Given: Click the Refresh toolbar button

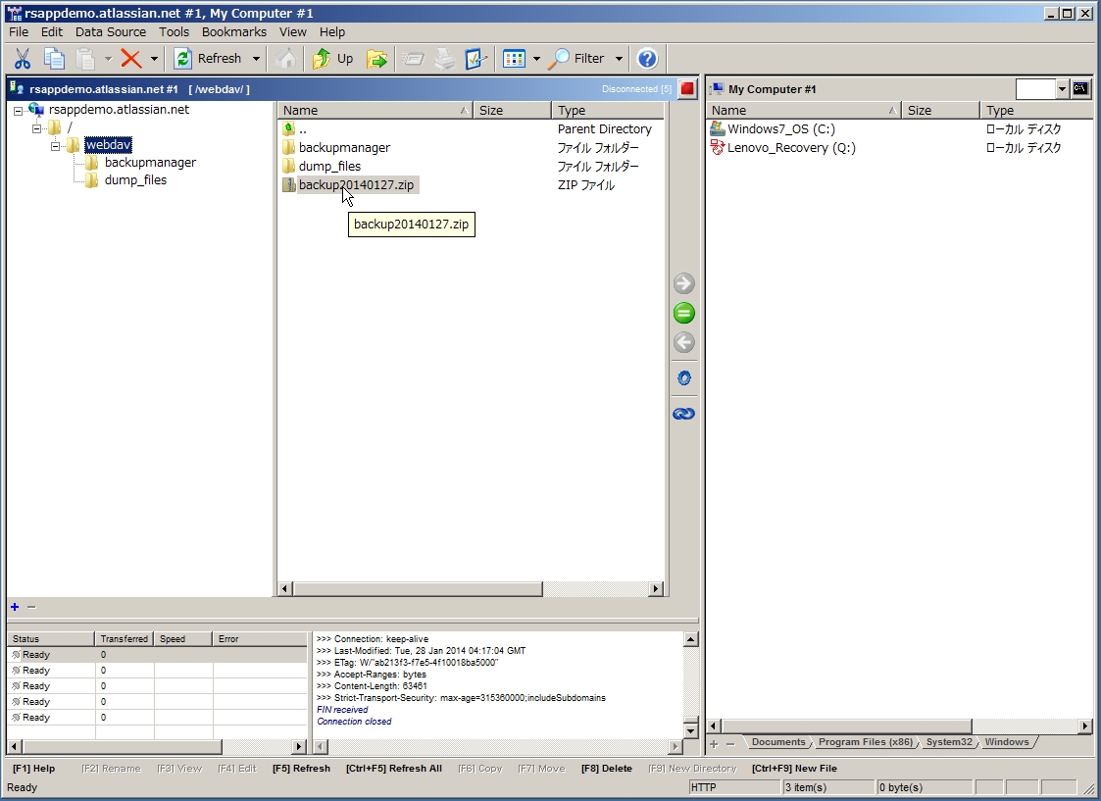Looking at the screenshot, I should [x=209, y=59].
